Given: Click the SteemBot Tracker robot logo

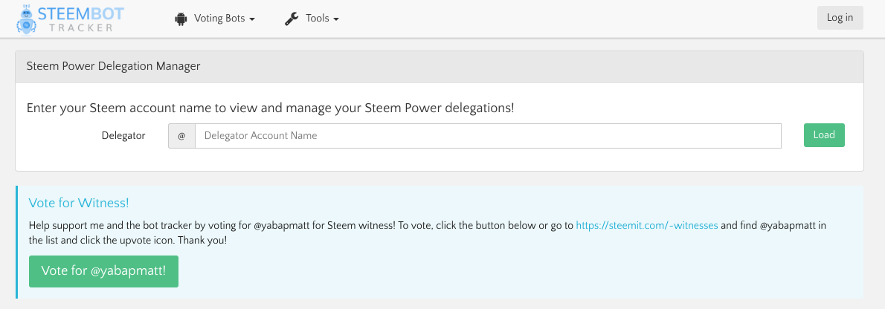Looking at the screenshot, I should [x=27, y=19].
